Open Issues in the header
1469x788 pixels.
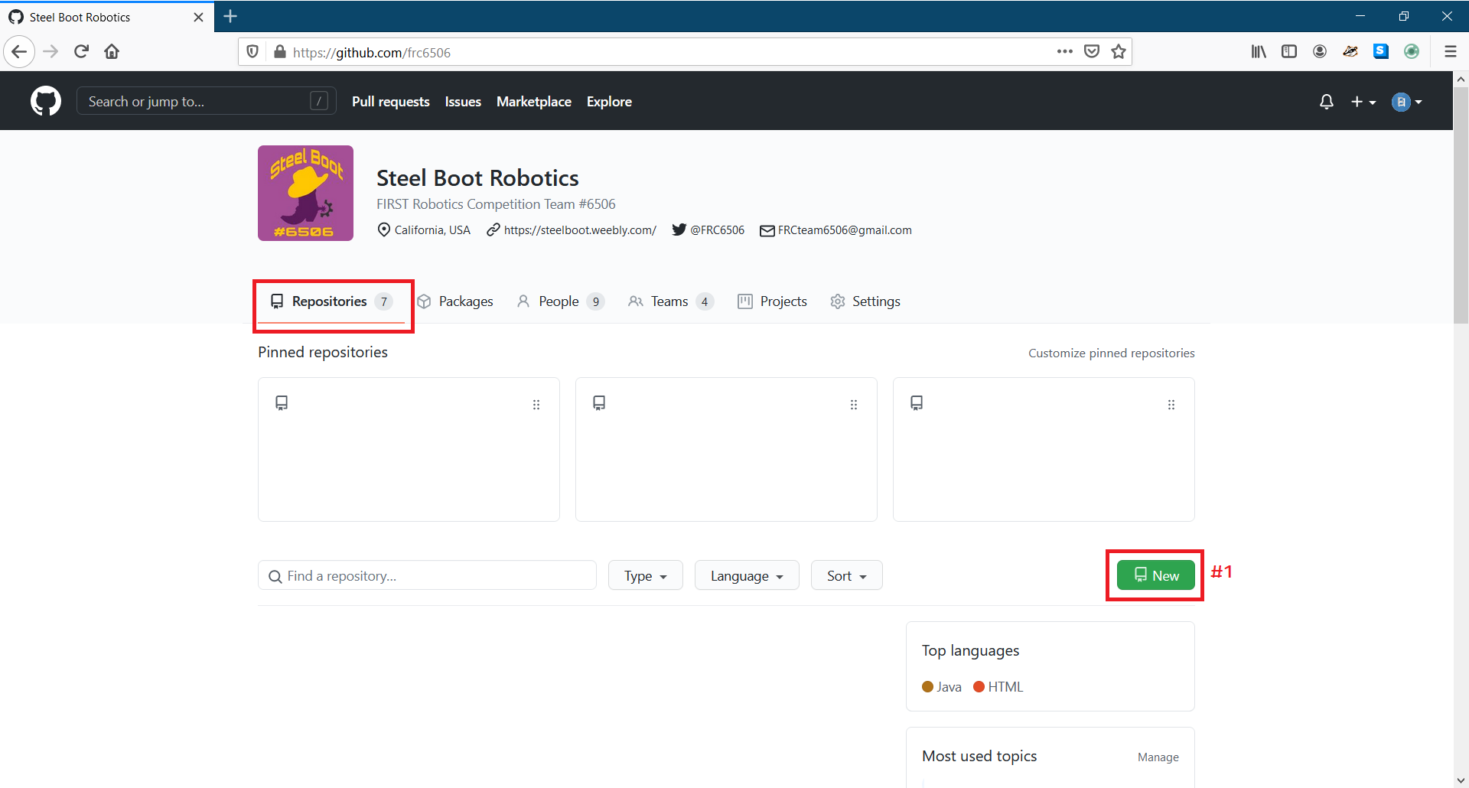click(463, 102)
